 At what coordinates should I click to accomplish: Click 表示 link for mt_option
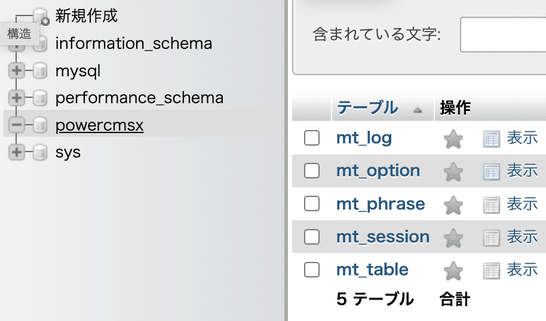point(522,171)
